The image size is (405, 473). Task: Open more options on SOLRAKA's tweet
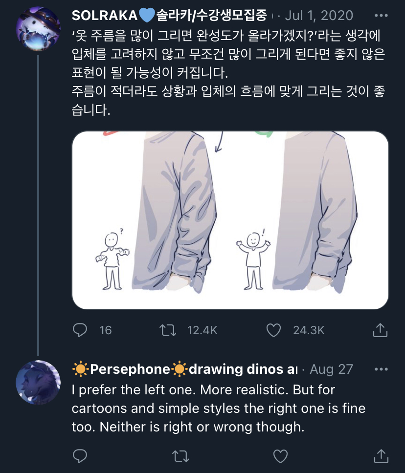pyautogui.click(x=381, y=15)
